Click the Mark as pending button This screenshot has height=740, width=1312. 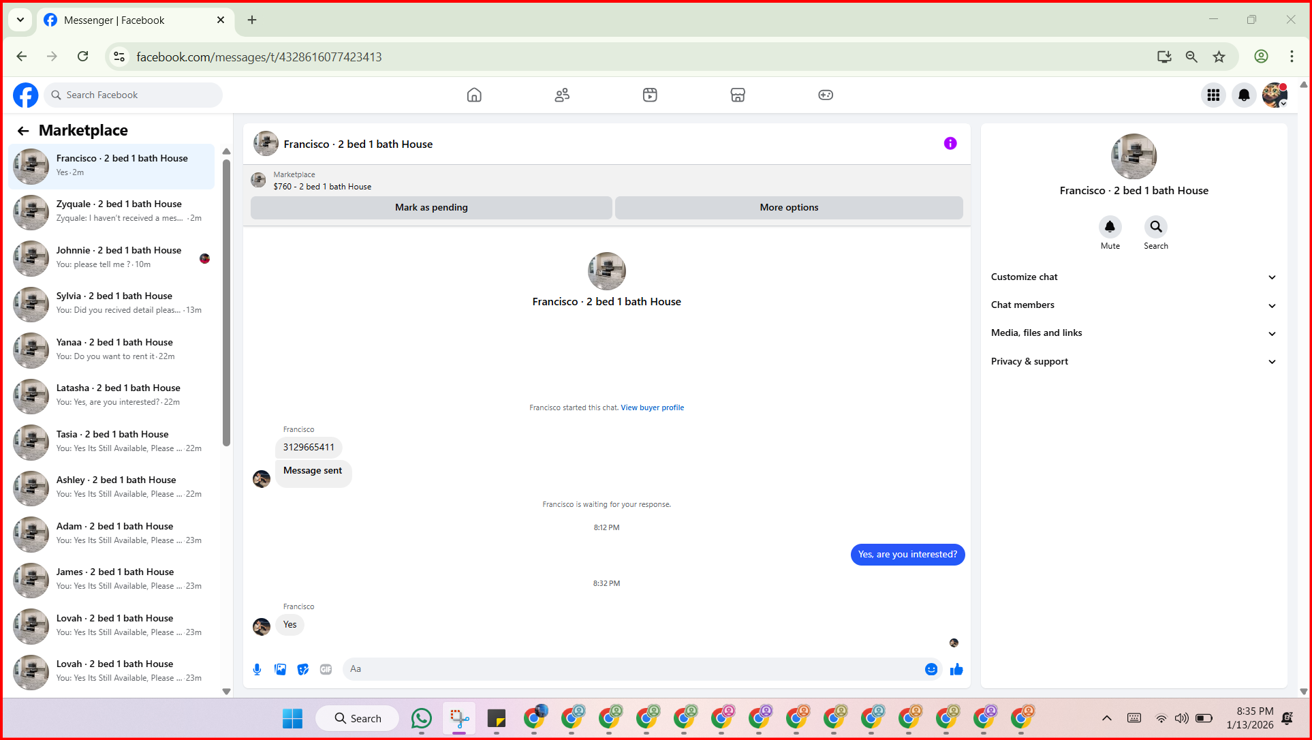coord(431,207)
